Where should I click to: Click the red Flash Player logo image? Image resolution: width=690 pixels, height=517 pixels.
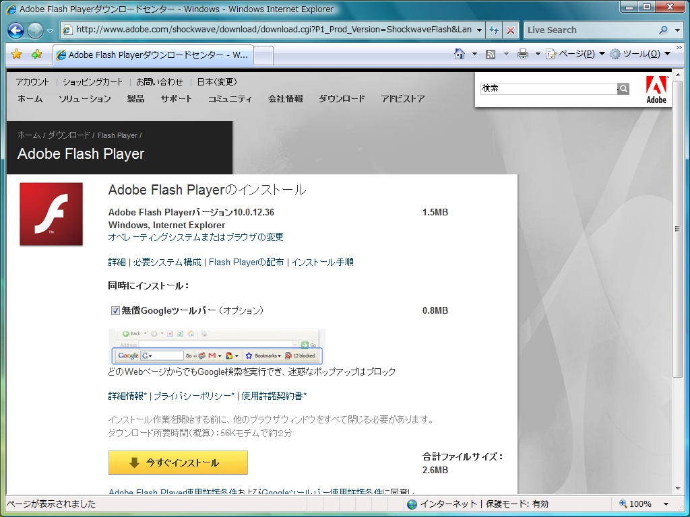pyautogui.click(x=51, y=214)
